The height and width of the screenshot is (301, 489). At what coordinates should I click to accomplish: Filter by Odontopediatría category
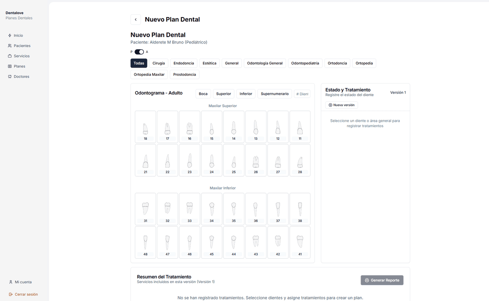click(x=305, y=63)
